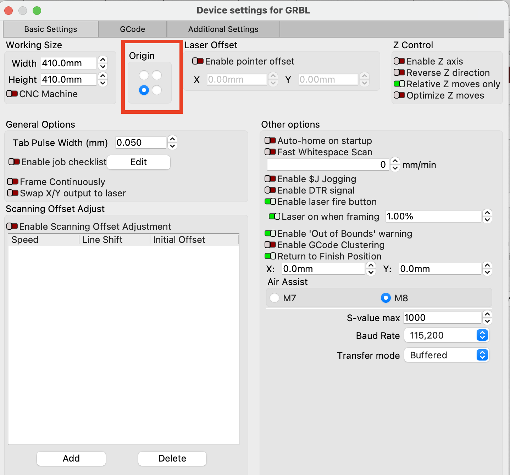Toggle 'Out of Bounds' warning
Image resolution: width=510 pixels, height=475 pixels.
click(270, 234)
